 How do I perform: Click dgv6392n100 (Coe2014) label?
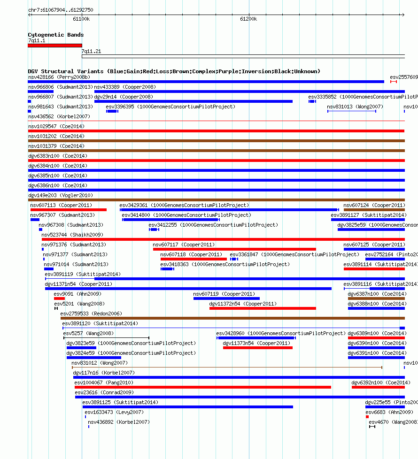381,382
